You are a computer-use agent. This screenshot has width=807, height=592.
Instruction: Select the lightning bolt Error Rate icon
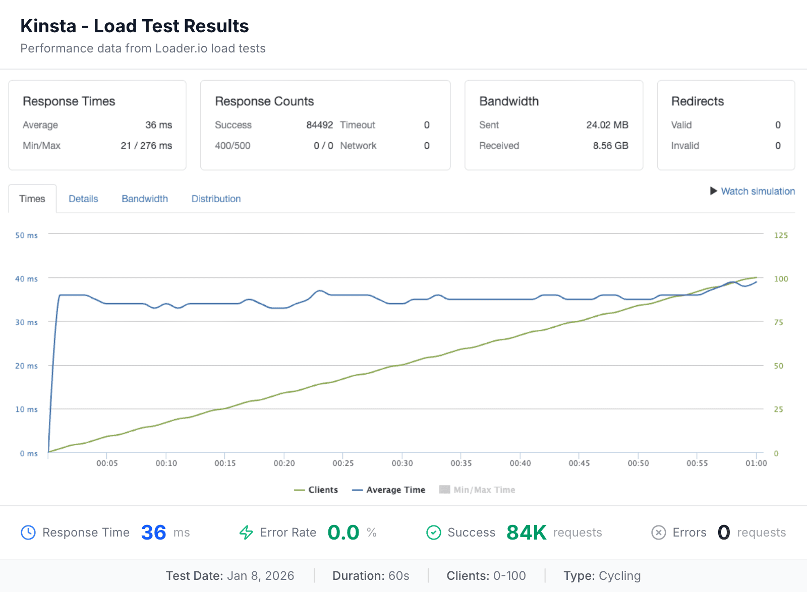[x=246, y=532]
